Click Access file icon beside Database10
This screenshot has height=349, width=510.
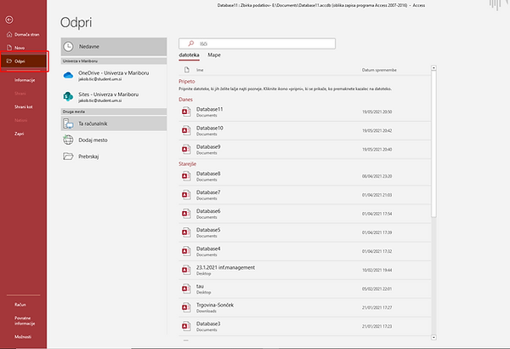tap(186, 131)
